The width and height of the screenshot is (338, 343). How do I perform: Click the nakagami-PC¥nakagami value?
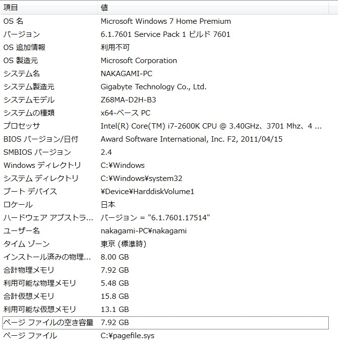143,231
